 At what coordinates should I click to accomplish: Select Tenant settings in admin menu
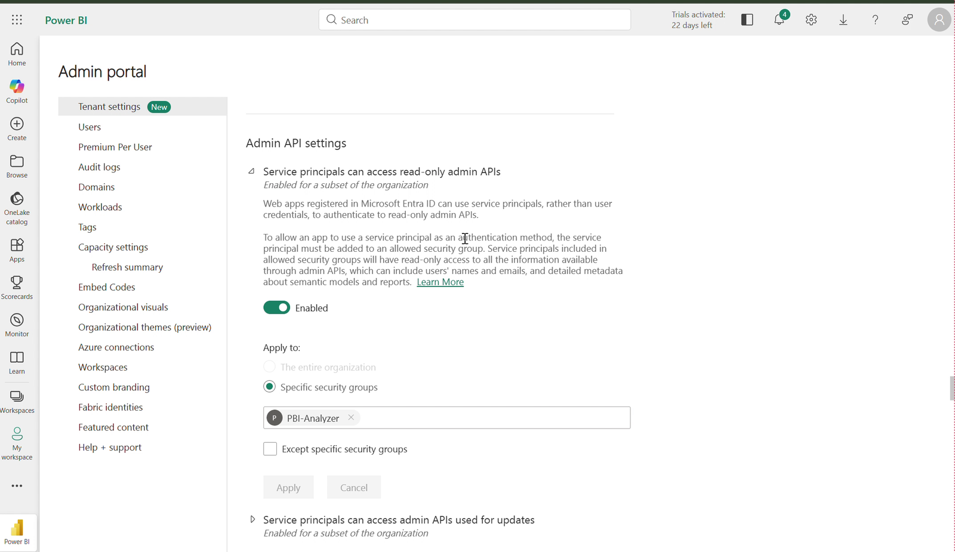[x=143, y=106]
